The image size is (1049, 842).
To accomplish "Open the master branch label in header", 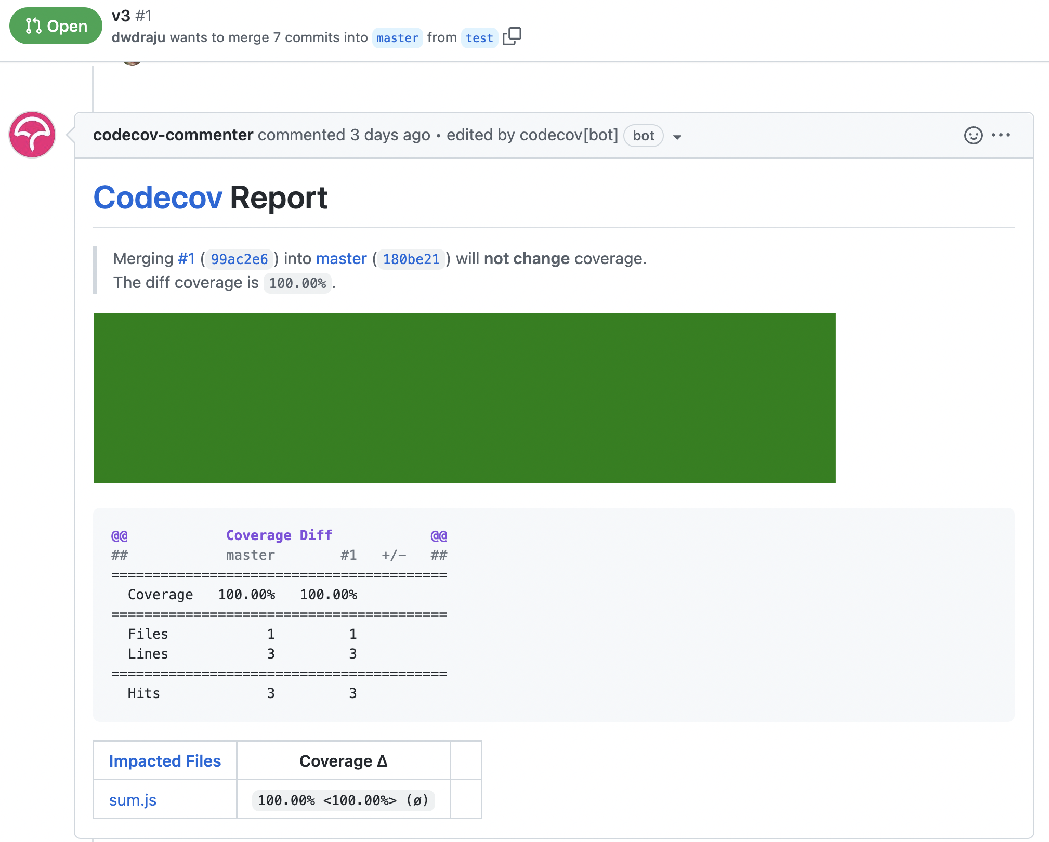I will coord(397,38).
